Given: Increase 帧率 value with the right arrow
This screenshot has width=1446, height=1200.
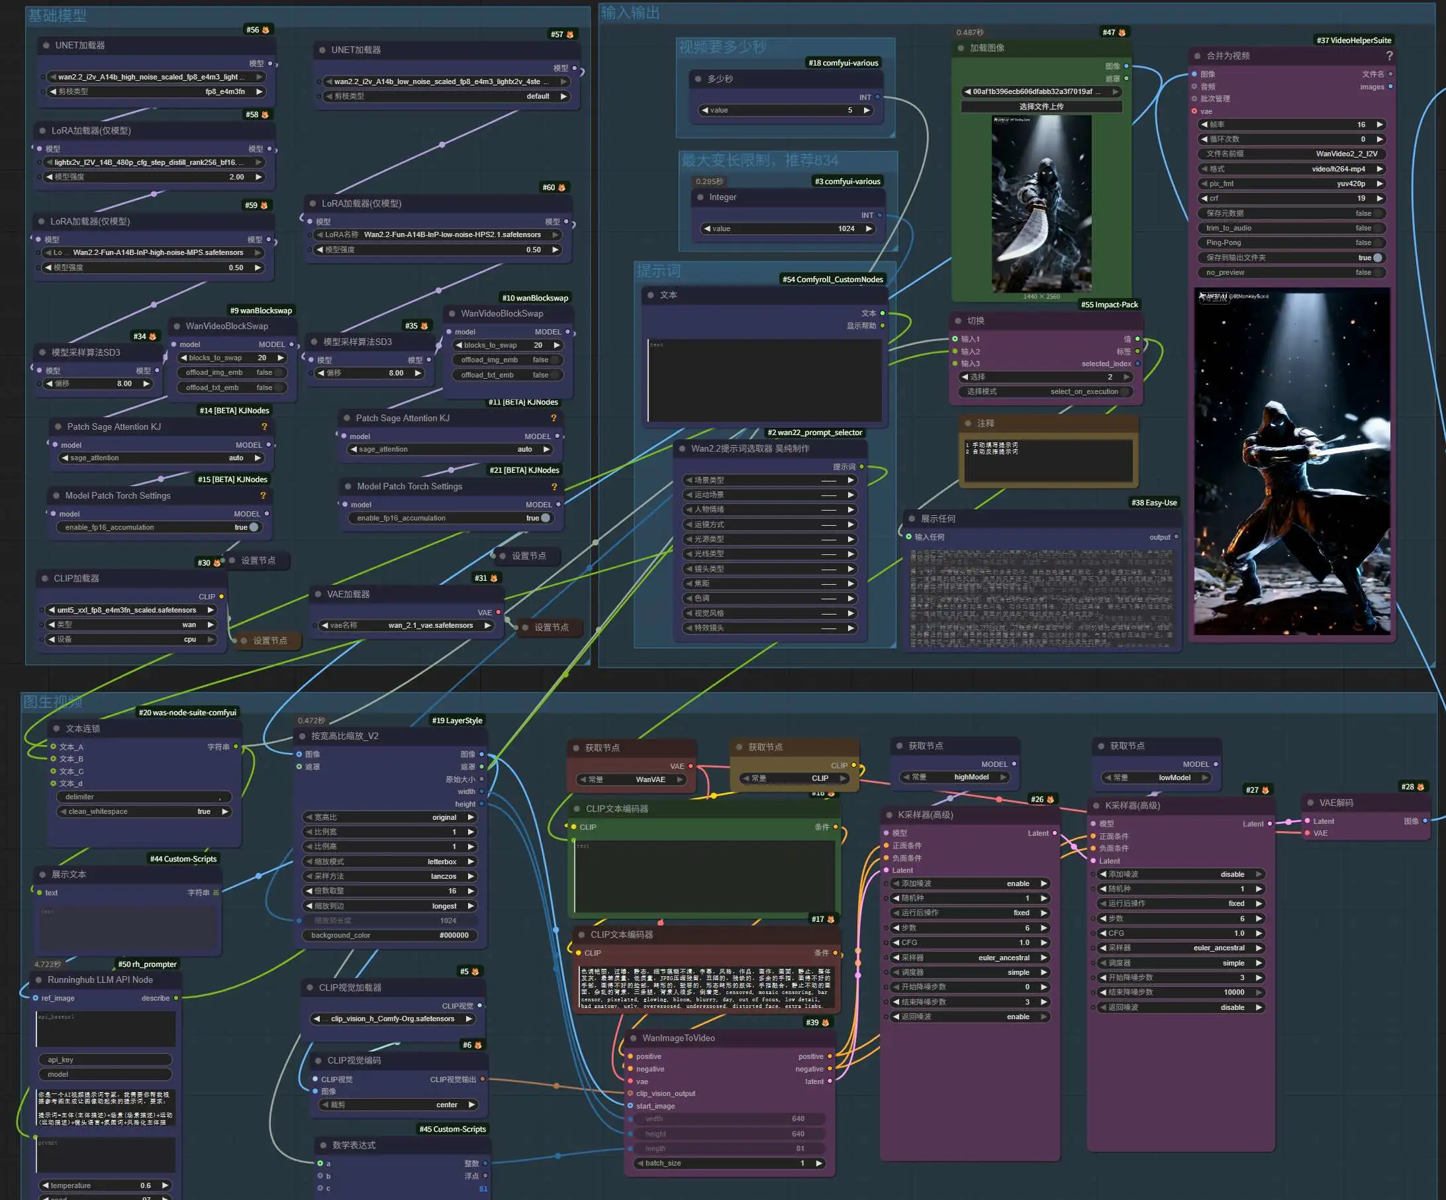Looking at the screenshot, I should 1379,125.
